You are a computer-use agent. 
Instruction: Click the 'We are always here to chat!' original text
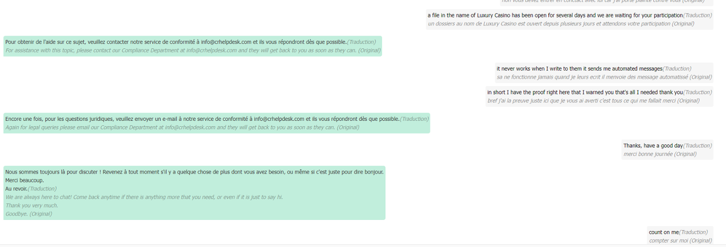point(144,197)
